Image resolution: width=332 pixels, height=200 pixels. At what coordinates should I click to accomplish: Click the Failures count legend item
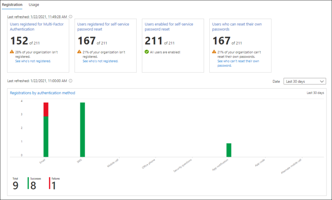click(55, 184)
